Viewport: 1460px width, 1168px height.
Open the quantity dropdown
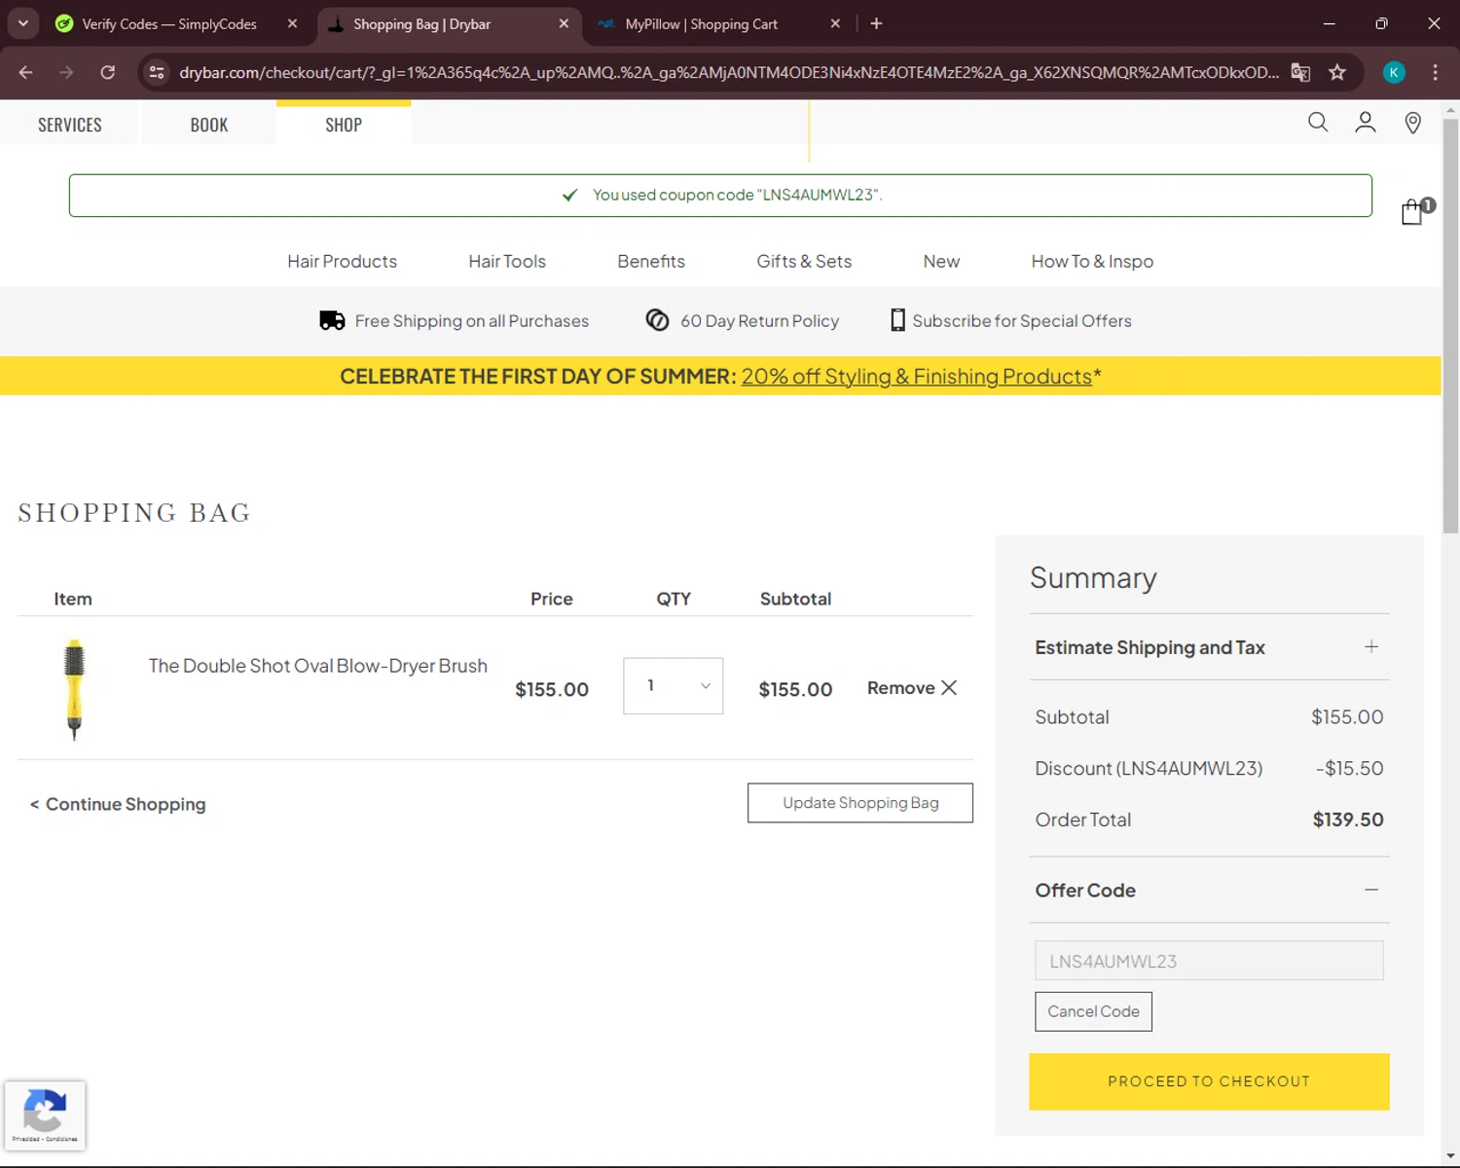(673, 686)
